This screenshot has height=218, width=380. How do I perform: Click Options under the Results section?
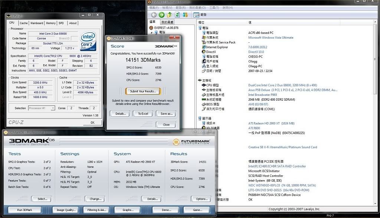[x=202, y=199]
